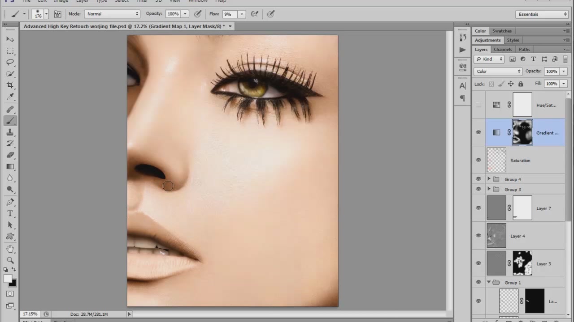Open the Paragraph panel icon
The height and width of the screenshot is (322, 574).
click(x=462, y=97)
